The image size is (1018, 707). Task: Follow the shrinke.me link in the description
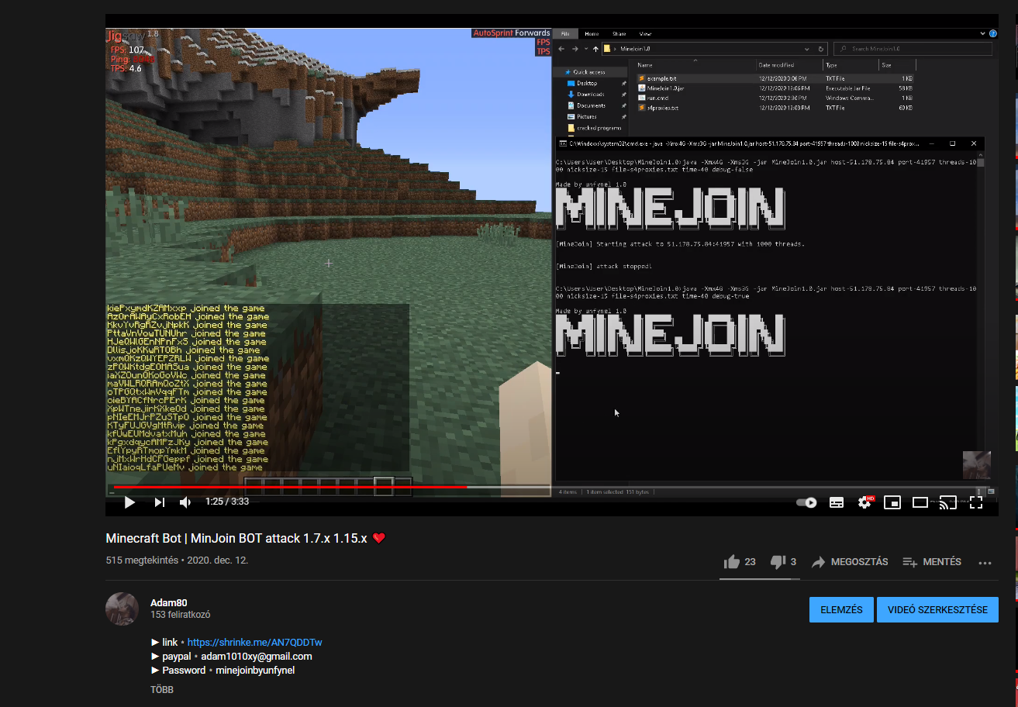[254, 643]
